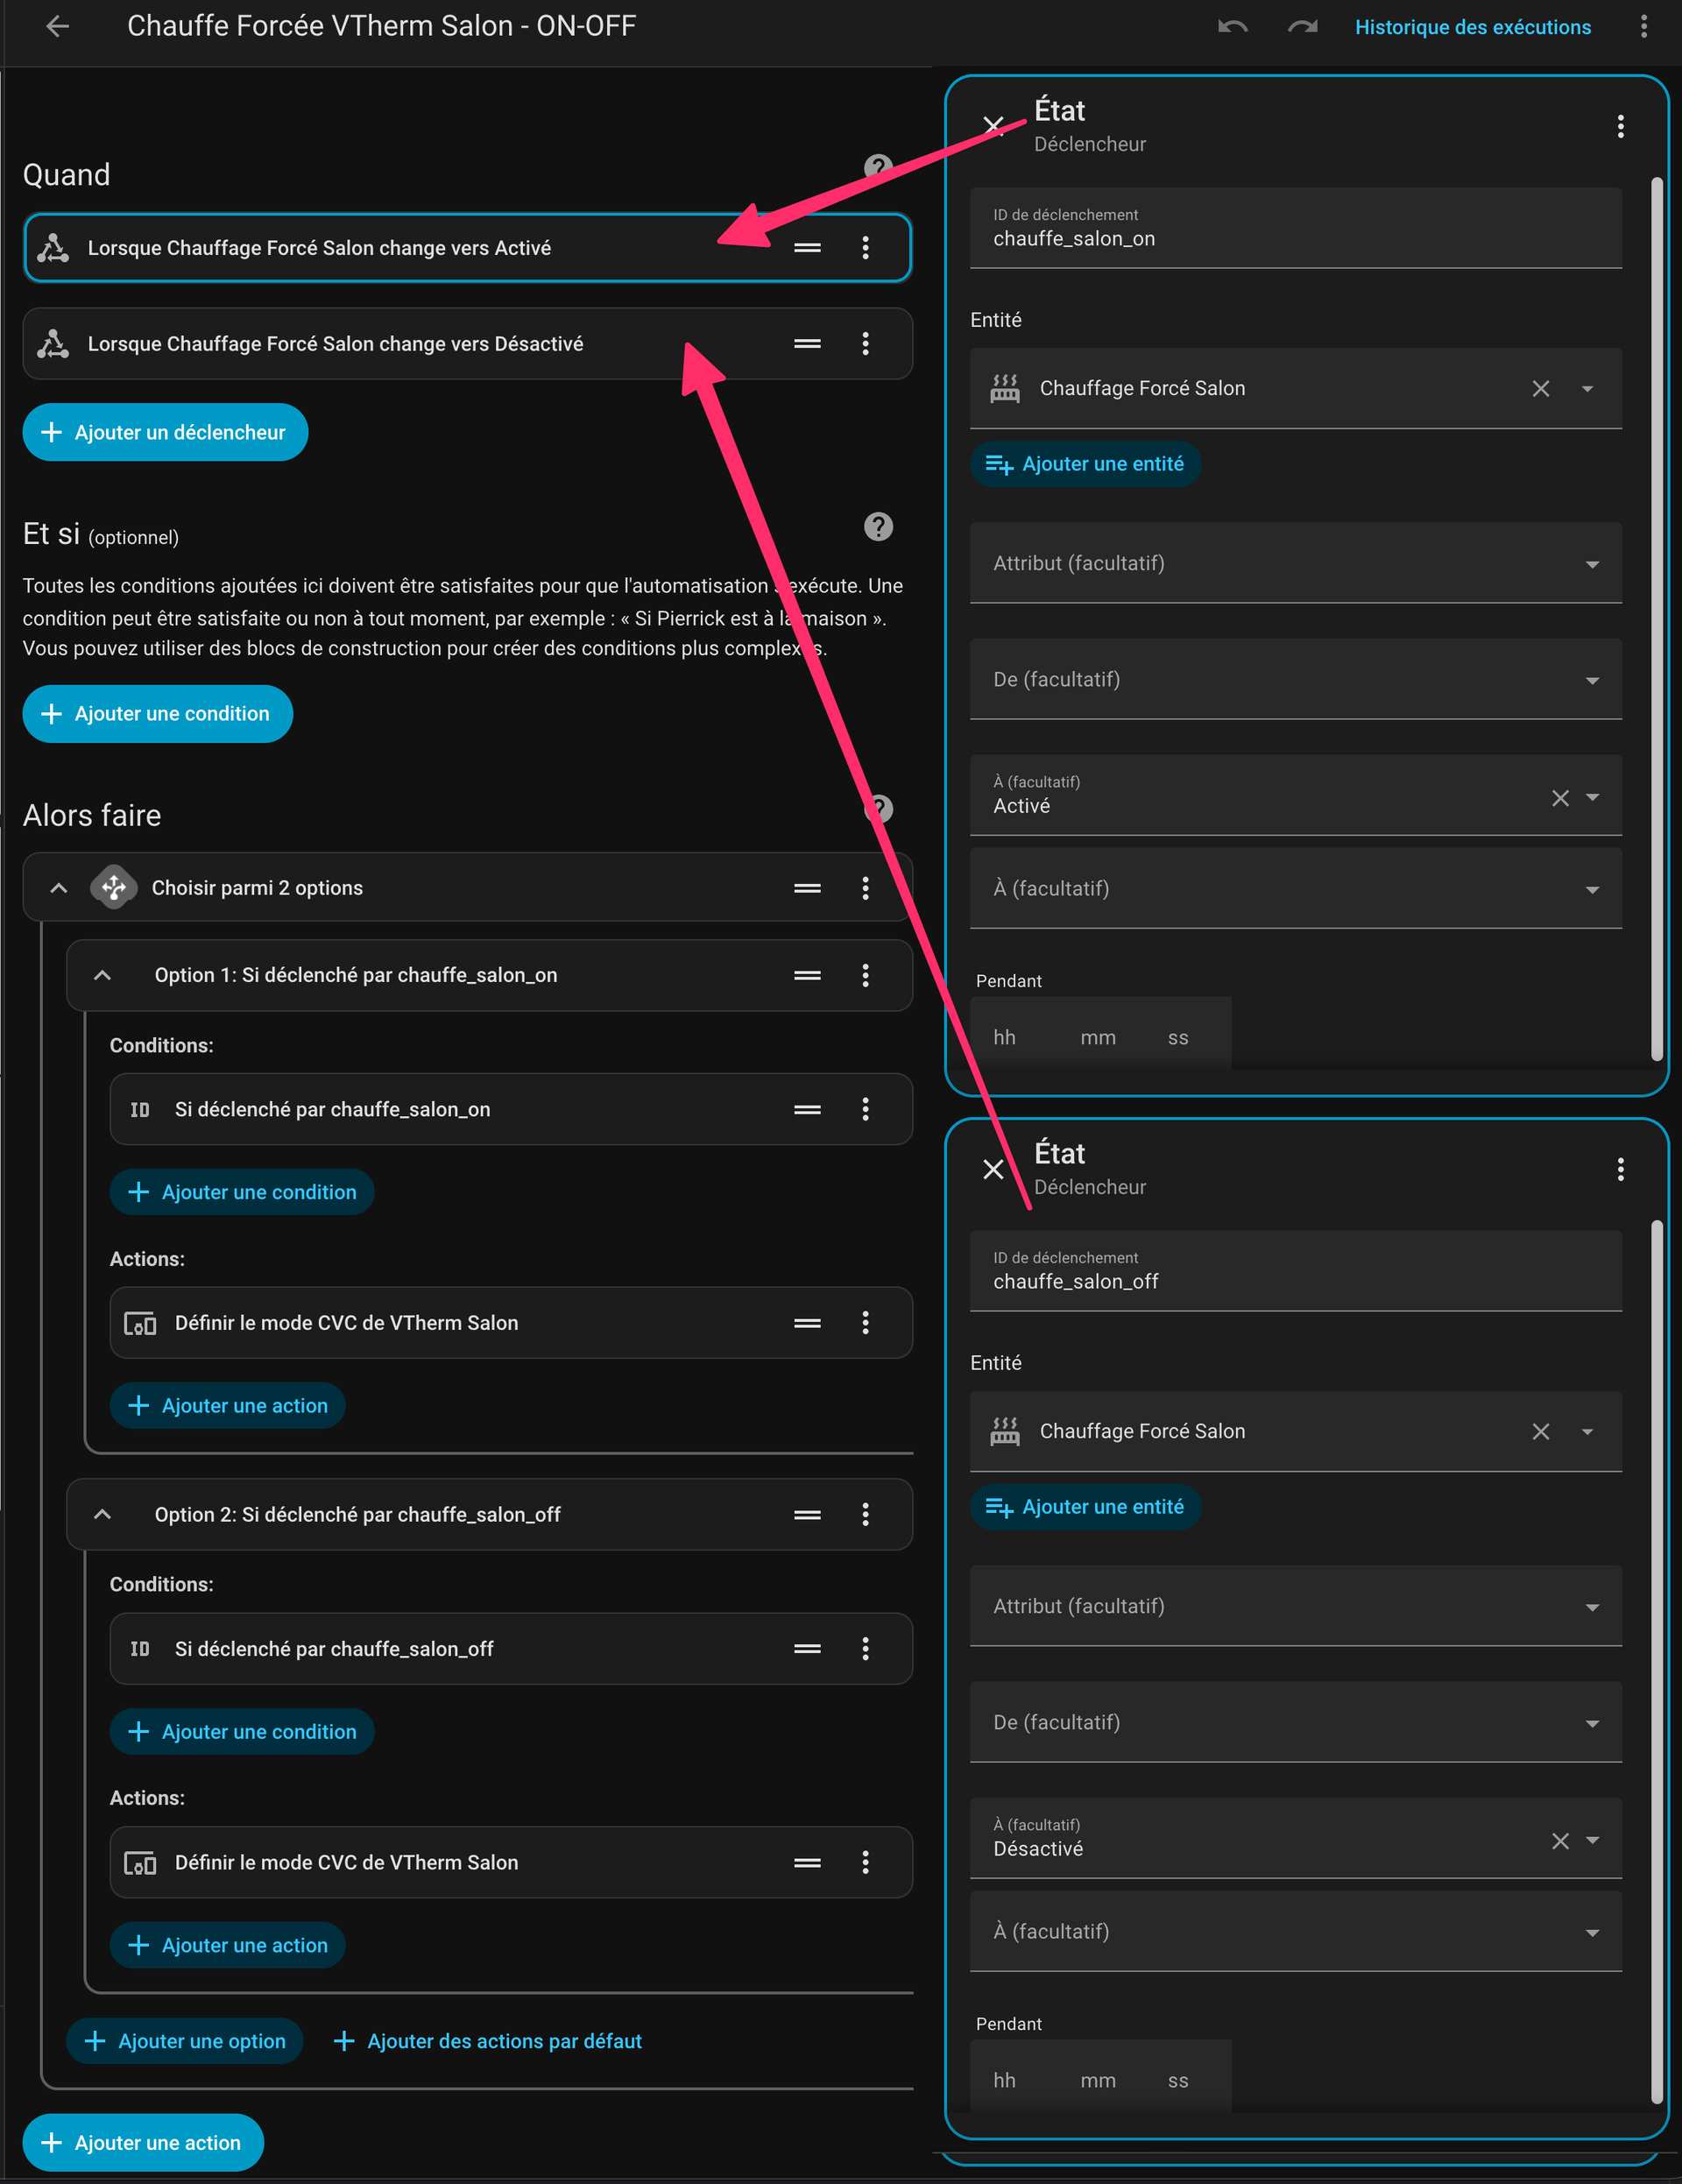Screen dimensions: 1682x2184
Task: Open menu of chauffe_salon_off trigger panel
Action: coord(1620,1169)
